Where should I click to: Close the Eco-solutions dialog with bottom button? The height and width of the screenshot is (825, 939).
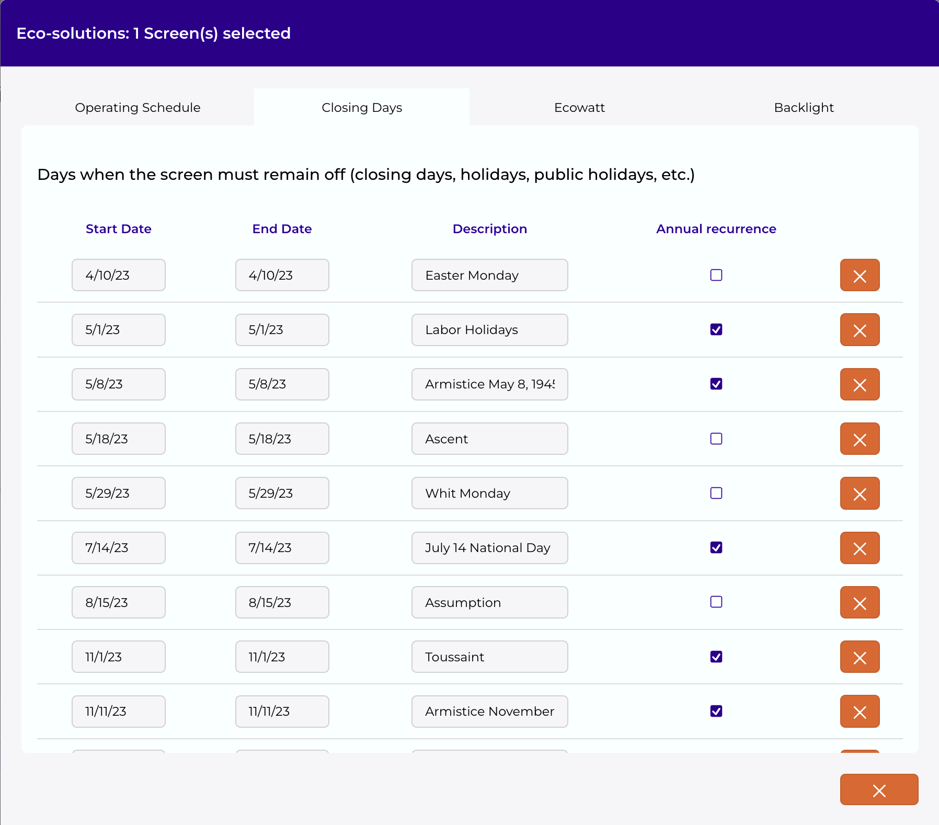click(879, 789)
